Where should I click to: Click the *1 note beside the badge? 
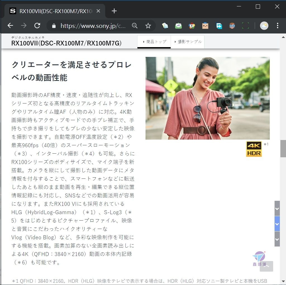pos(266,144)
